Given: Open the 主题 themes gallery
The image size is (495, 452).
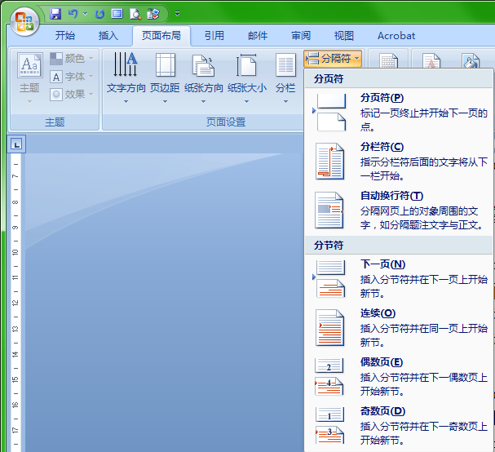Looking at the screenshot, I should [x=29, y=78].
